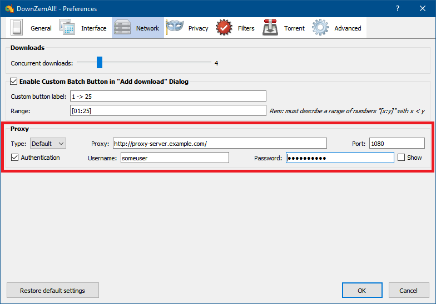Screen dimensions: 436x304
Task: Click the Custom button label field
Action: [x=168, y=96]
